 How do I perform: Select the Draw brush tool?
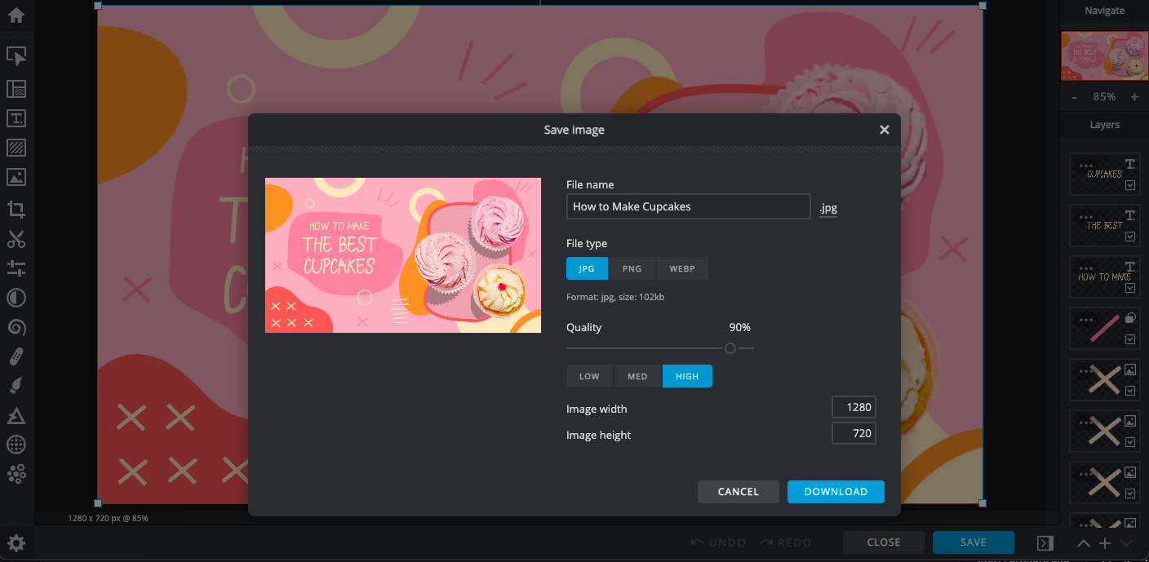(x=16, y=386)
